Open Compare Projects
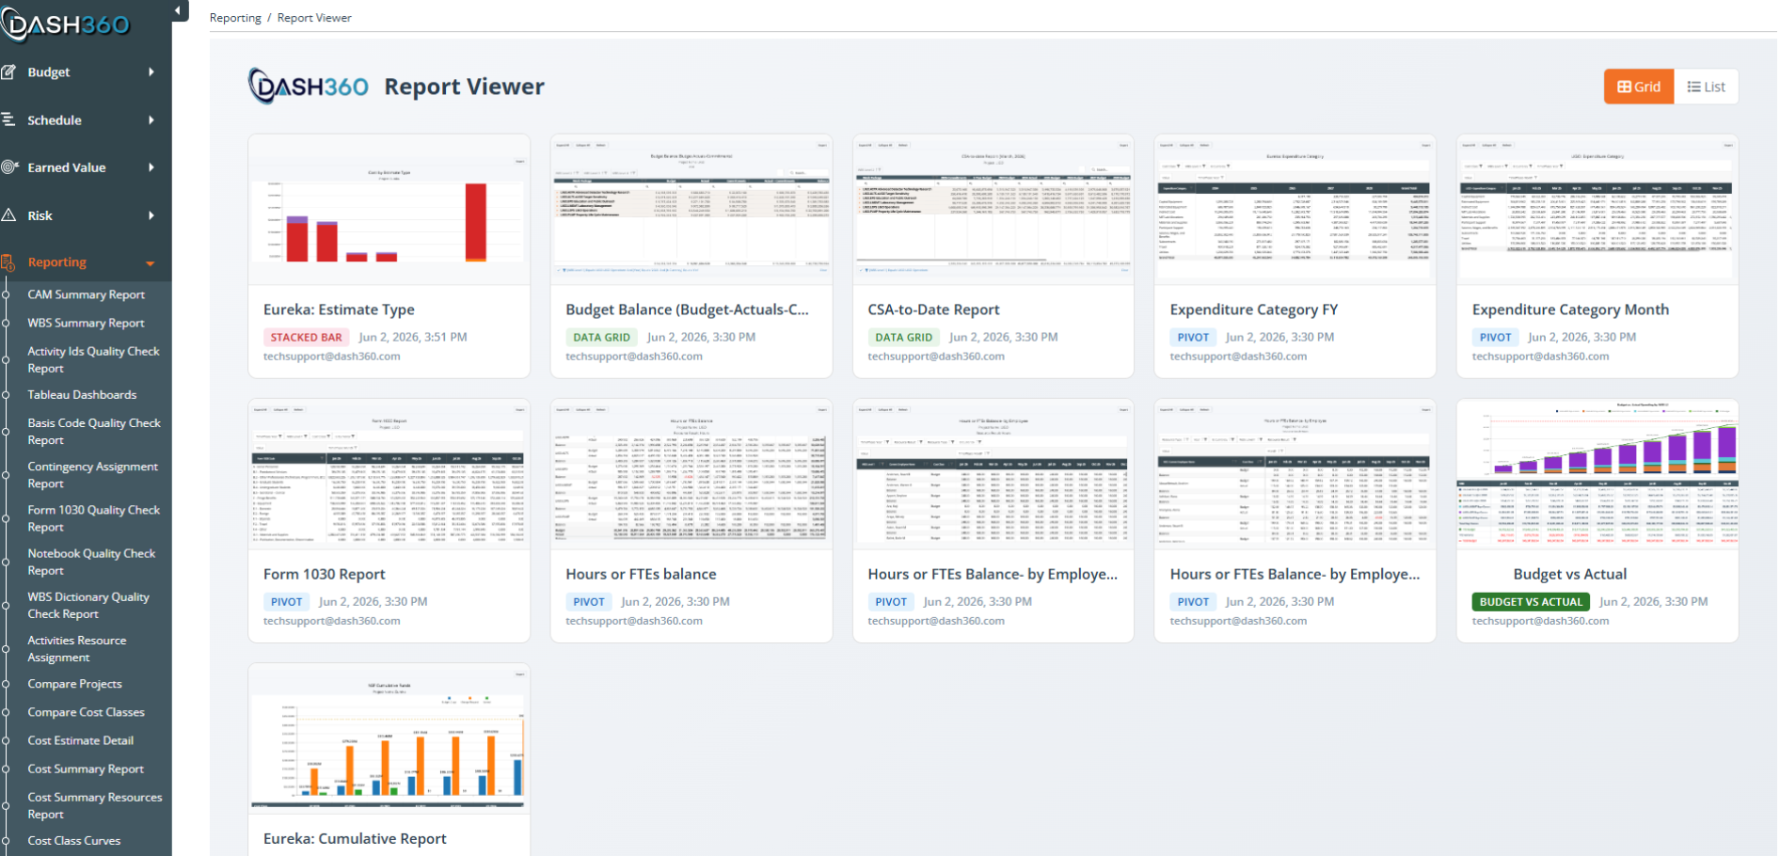This screenshot has width=1780, height=856. tap(75, 684)
